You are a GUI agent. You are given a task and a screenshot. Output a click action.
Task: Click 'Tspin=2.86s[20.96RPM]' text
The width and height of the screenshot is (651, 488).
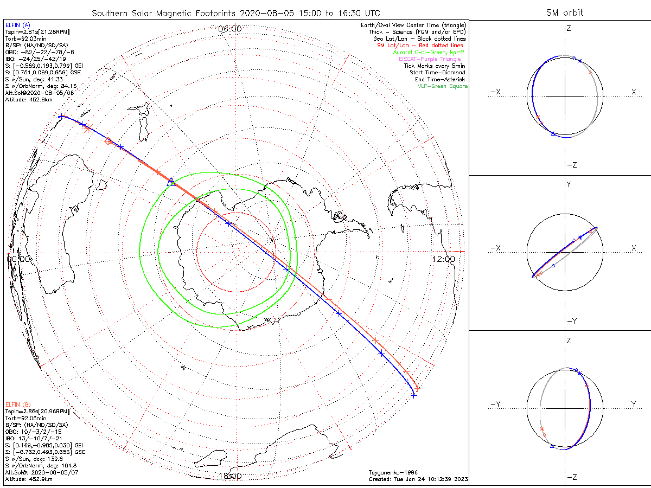(x=37, y=412)
